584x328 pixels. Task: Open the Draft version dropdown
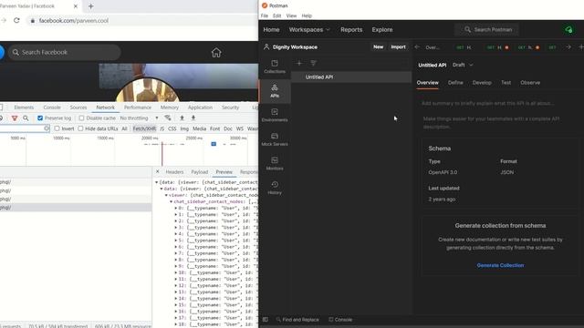coord(463,65)
